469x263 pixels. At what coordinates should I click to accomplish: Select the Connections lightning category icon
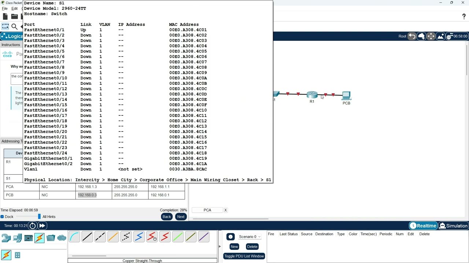[40, 238]
